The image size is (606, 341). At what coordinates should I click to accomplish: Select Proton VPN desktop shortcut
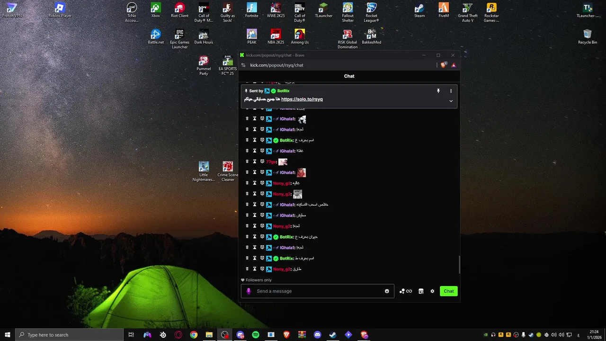coord(12,10)
